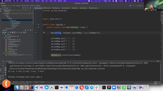Open the Build tool window button
Screen dimensions: 163x91
tap(43, 82)
